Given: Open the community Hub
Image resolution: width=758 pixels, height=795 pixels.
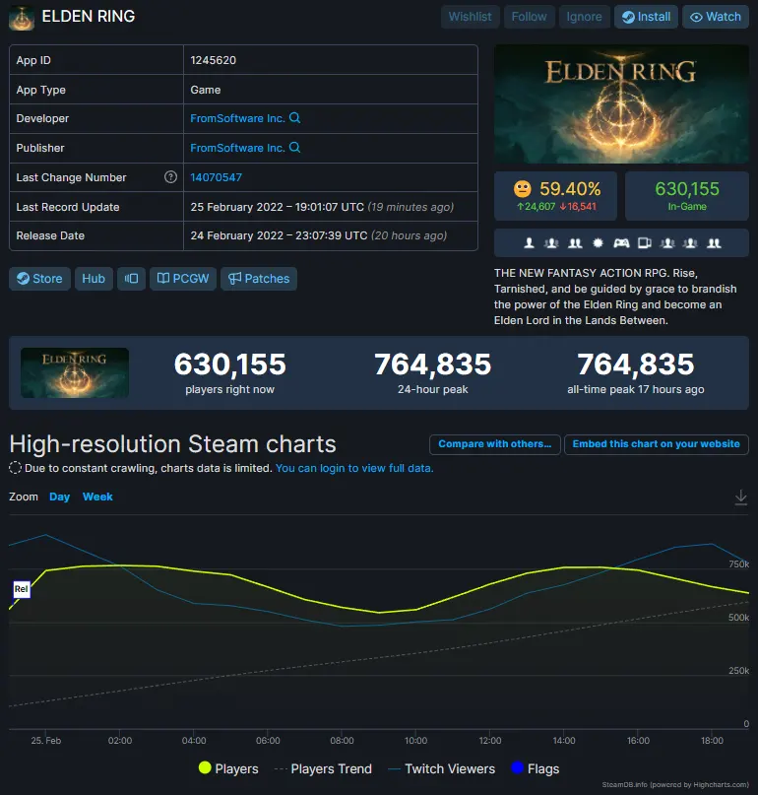Looking at the screenshot, I should click(94, 279).
